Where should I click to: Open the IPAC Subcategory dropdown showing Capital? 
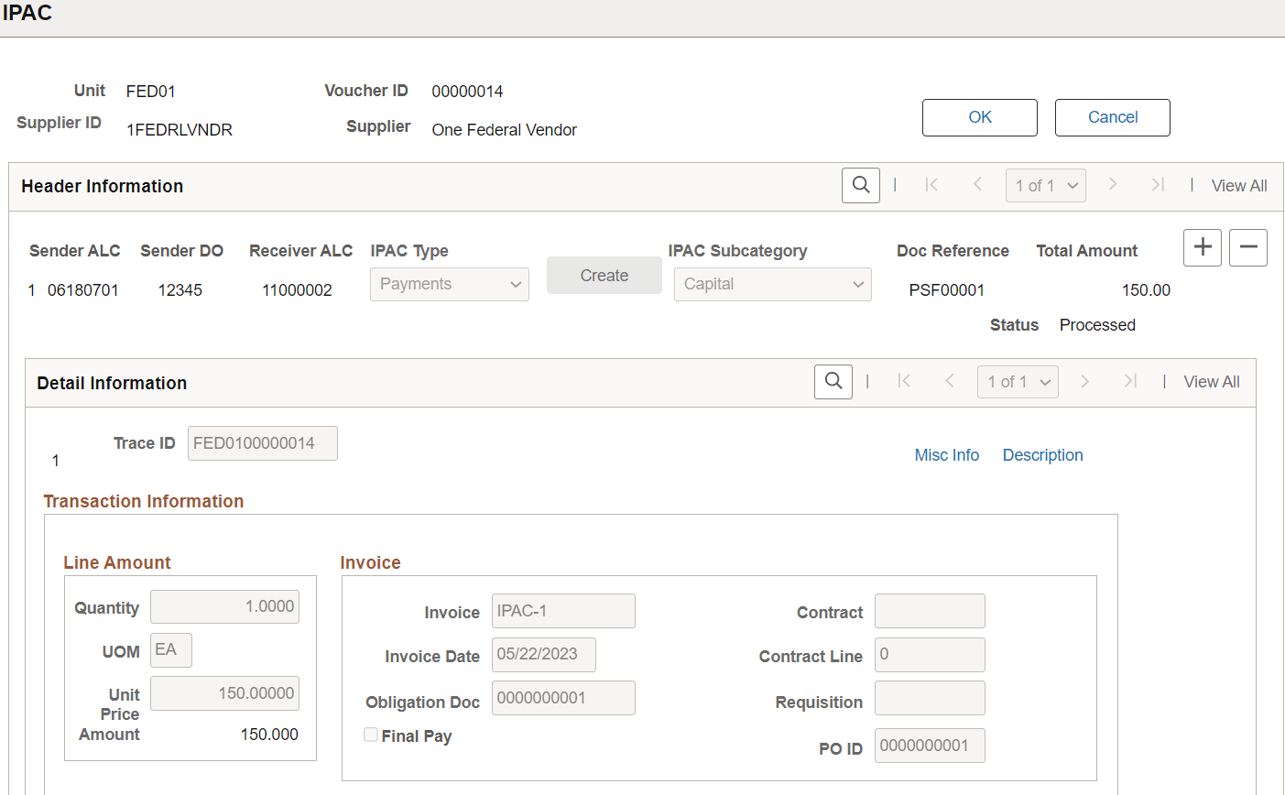click(x=772, y=284)
